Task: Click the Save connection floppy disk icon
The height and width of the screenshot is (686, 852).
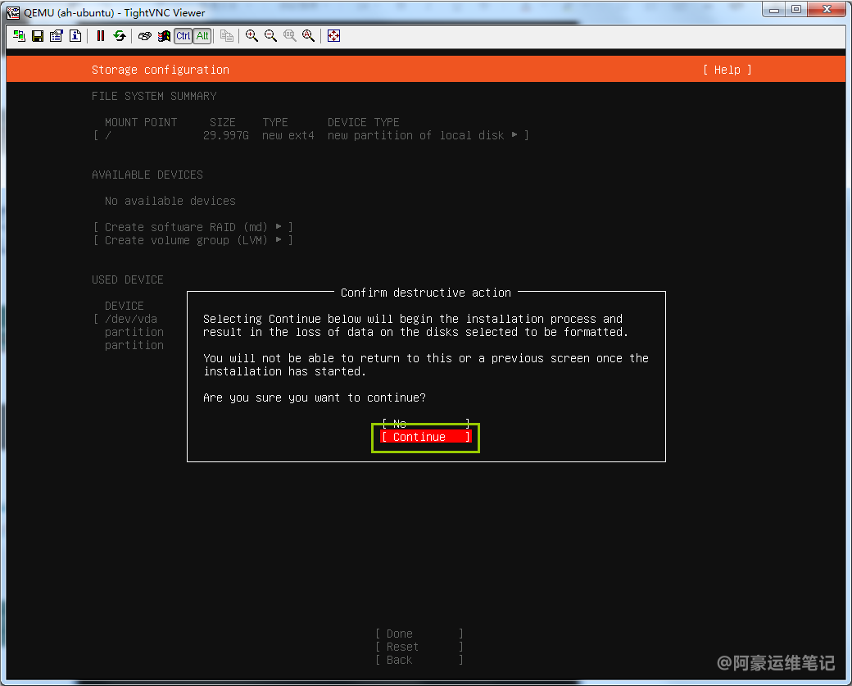Action: tap(38, 36)
